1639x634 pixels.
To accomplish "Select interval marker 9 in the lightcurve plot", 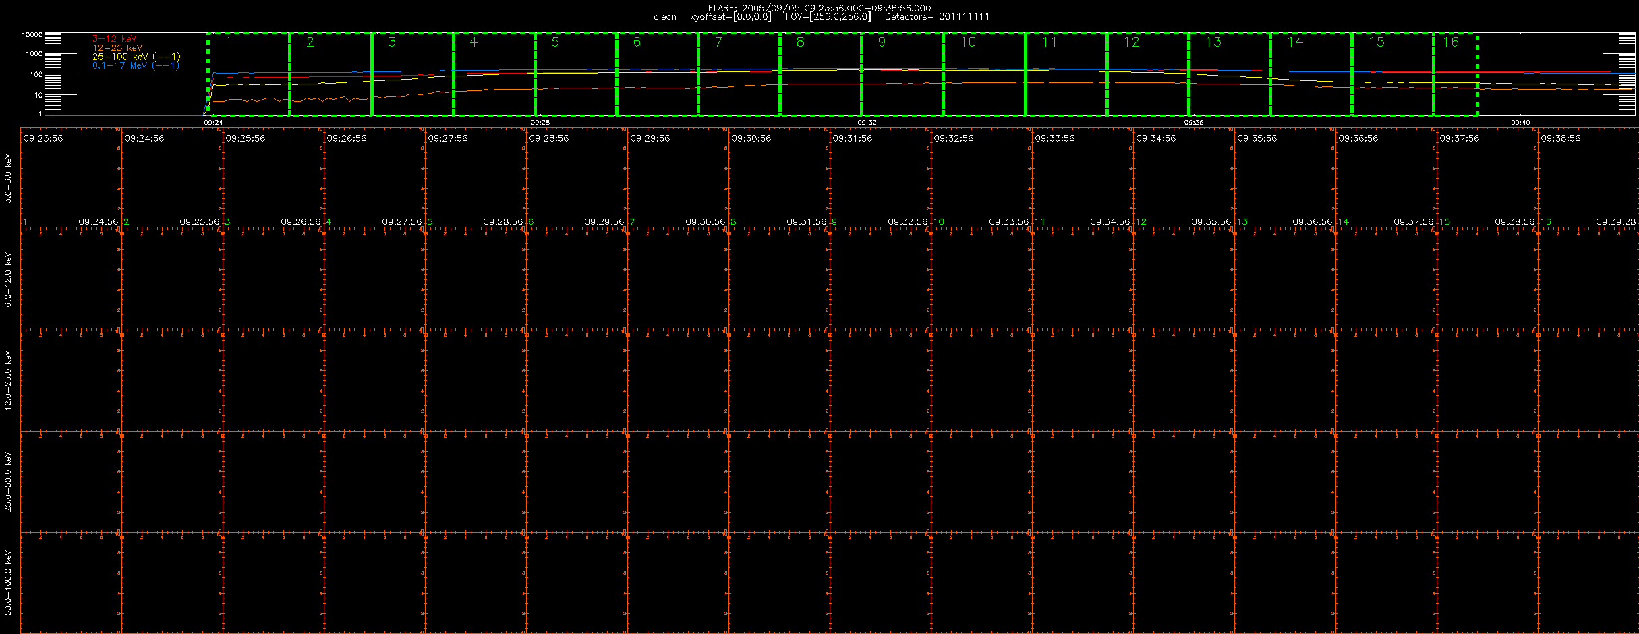I will point(882,42).
